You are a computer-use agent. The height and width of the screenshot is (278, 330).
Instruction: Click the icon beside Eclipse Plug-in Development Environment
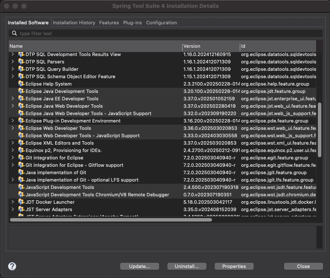[21, 121]
